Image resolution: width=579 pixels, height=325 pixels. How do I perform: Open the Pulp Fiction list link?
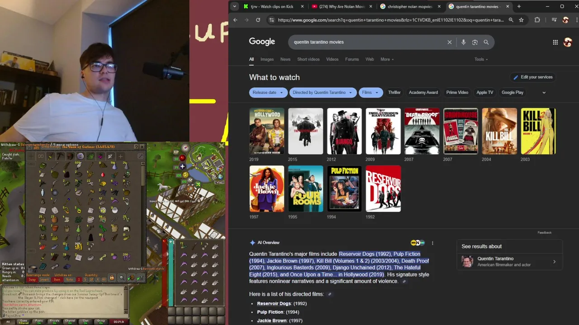pos(270,312)
